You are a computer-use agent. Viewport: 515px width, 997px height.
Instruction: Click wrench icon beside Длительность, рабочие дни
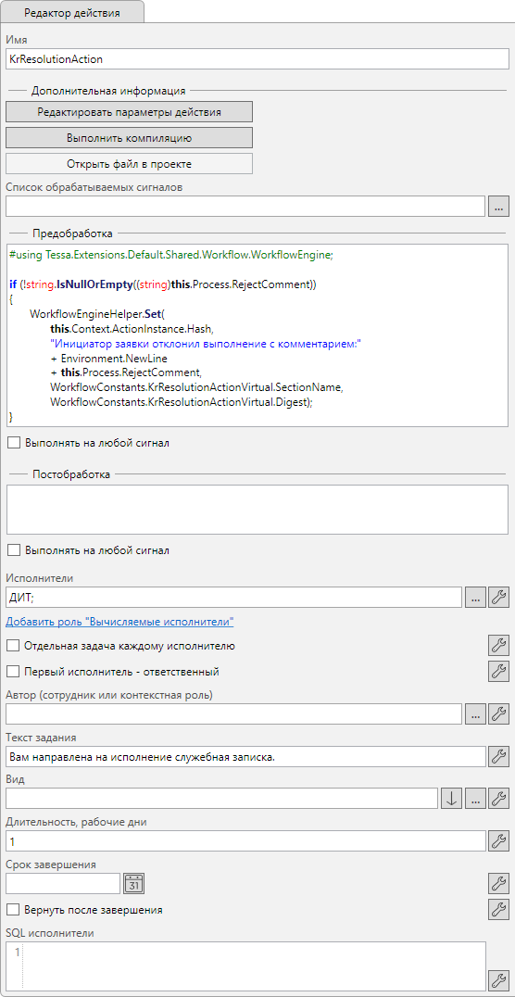coord(498,840)
